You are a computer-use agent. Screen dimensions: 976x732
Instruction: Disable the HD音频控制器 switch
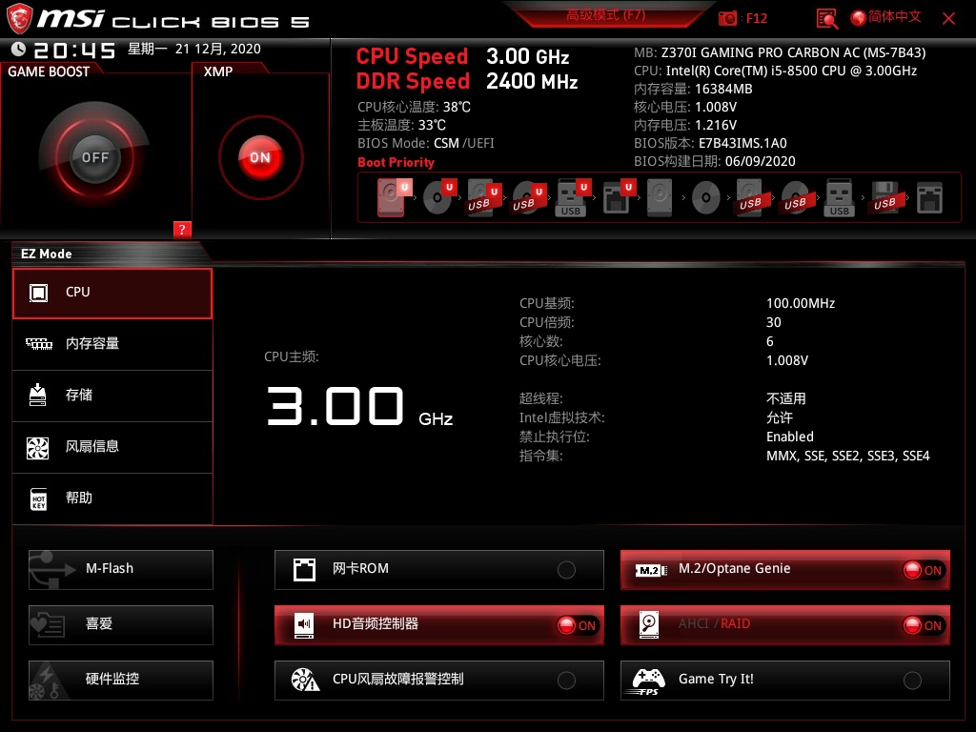[x=438, y=625]
